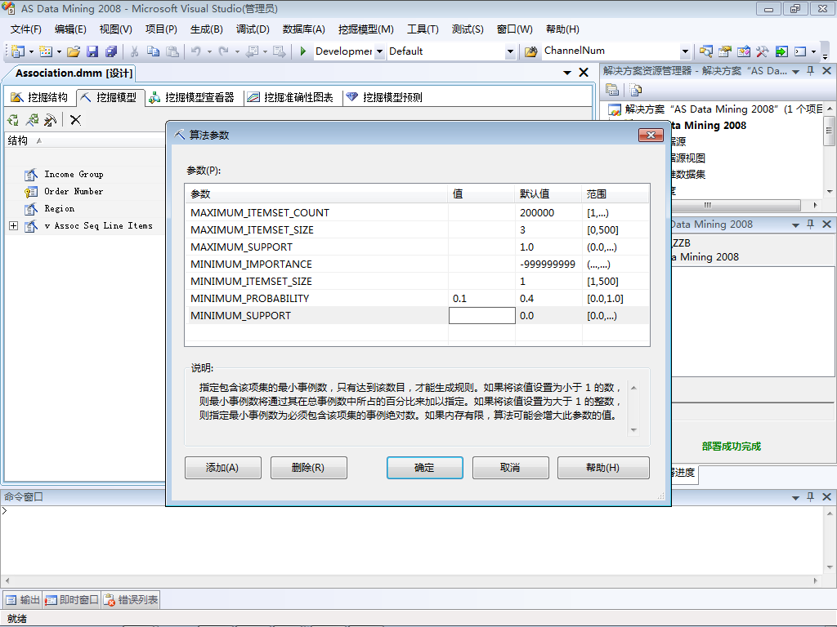Click Show All Files icon in Solution Explorer
Screen dimensions: 837x627
click(x=635, y=90)
